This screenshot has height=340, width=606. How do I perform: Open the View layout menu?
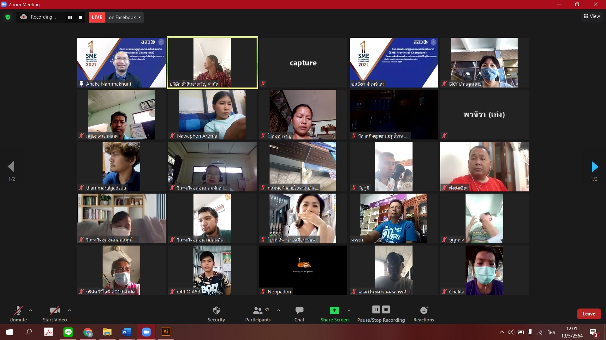591,16
